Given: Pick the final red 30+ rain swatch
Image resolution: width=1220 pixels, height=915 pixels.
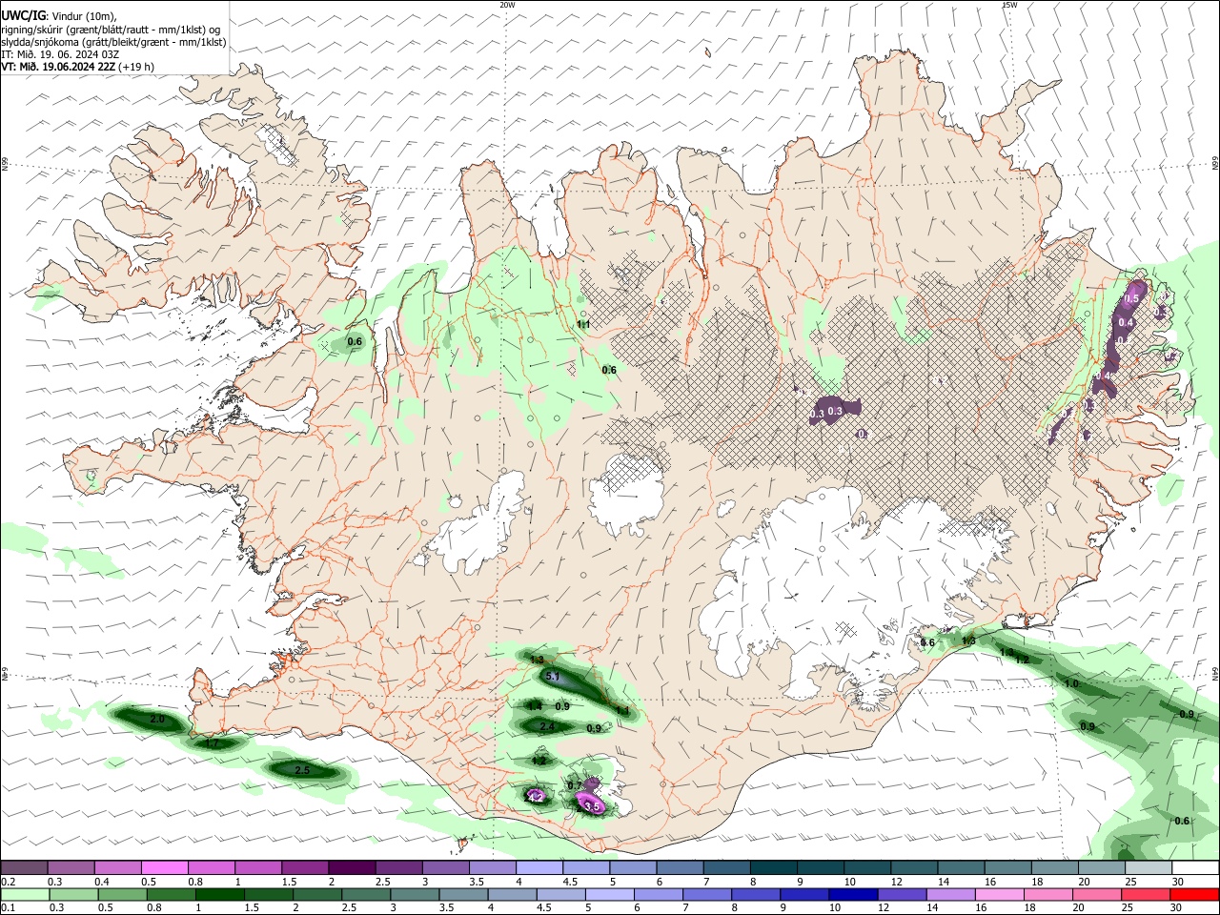Looking at the screenshot, I should 1193,895.
